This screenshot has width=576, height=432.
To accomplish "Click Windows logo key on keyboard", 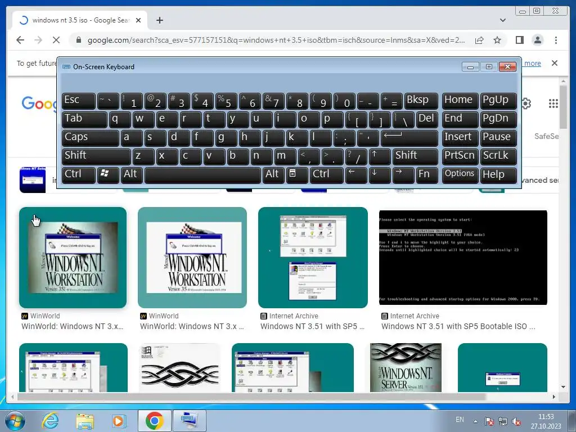I will (x=108, y=175).
